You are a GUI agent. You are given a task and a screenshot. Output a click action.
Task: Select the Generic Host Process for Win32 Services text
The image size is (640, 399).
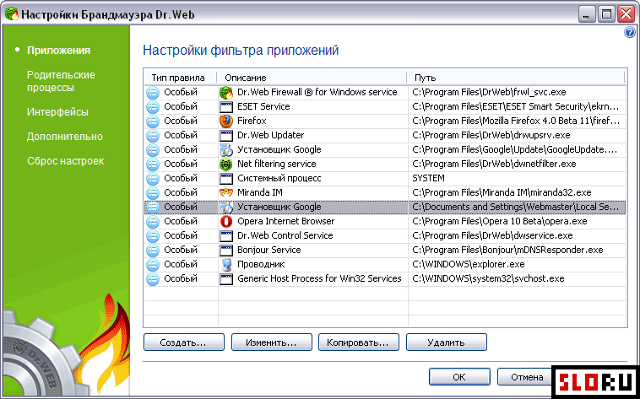319,279
